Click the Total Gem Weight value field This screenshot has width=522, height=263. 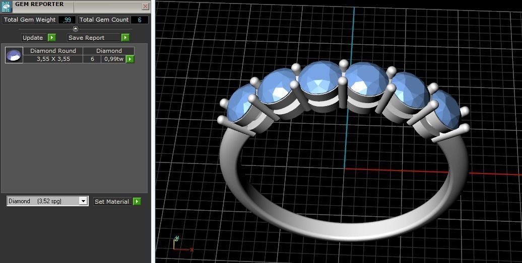(x=67, y=20)
